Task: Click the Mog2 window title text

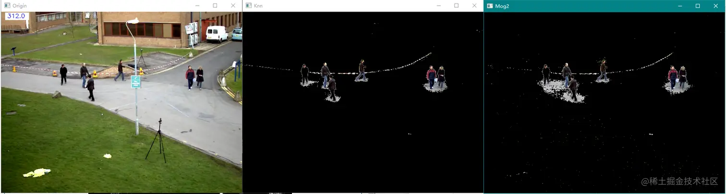Action: tap(502, 6)
